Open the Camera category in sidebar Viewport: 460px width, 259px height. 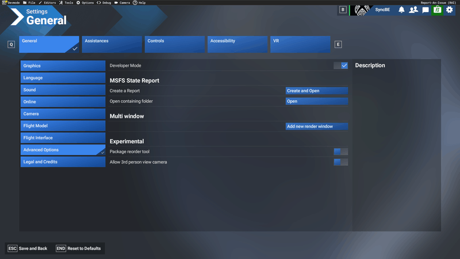(63, 114)
